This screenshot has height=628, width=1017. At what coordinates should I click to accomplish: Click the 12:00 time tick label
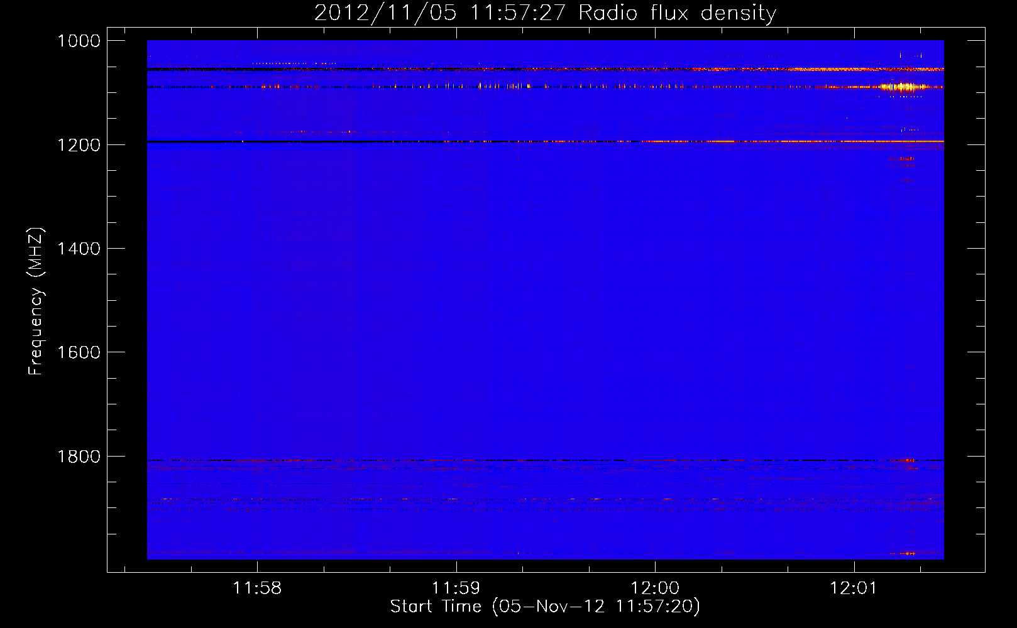pos(655,588)
